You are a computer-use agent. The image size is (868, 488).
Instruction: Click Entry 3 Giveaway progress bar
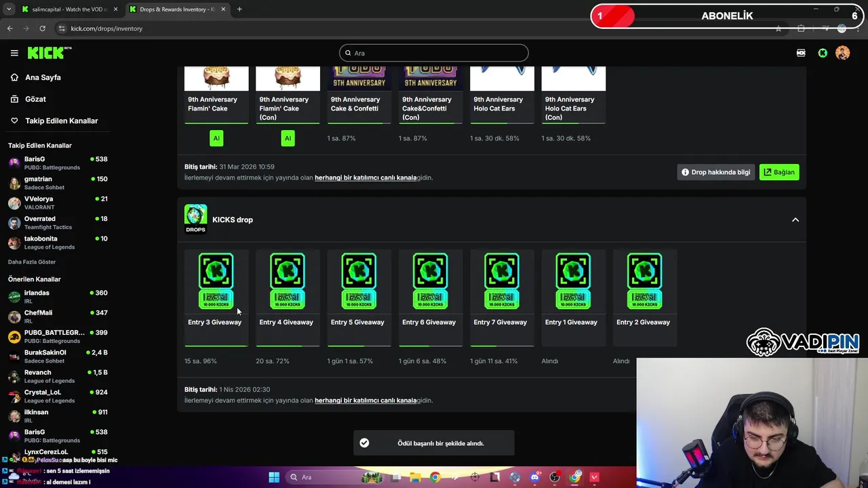click(216, 346)
